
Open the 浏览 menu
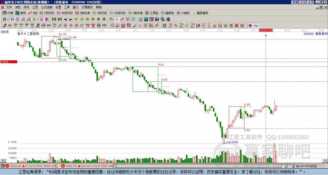click(18, 7)
